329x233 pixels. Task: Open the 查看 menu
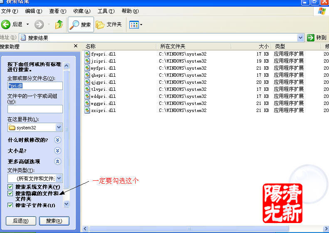pos(58,11)
